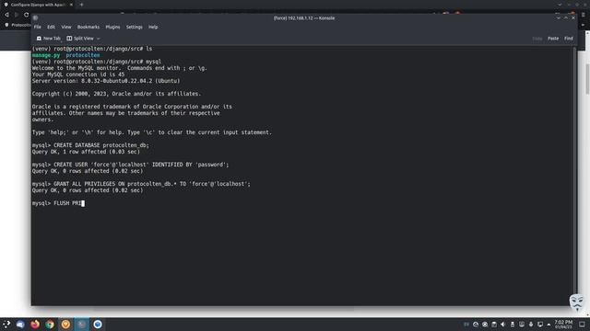
Task: Click the keyboard layout indicator in tray
Action: [466, 325]
